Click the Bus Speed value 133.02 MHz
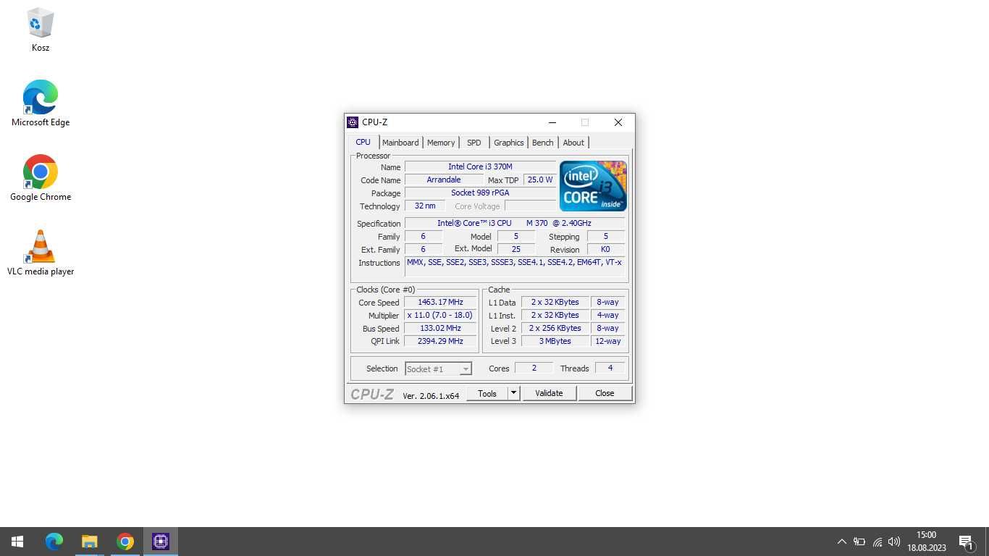The image size is (989, 556). click(440, 328)
